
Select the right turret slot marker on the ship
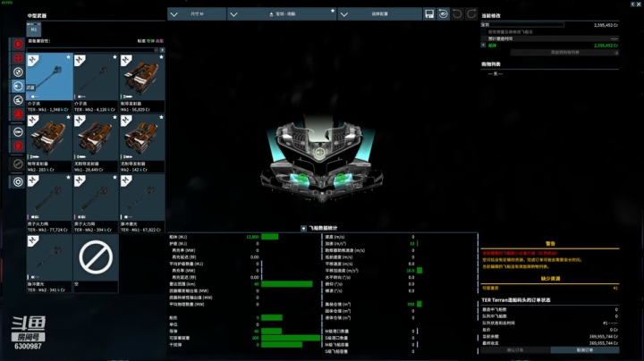coord(341,178)
